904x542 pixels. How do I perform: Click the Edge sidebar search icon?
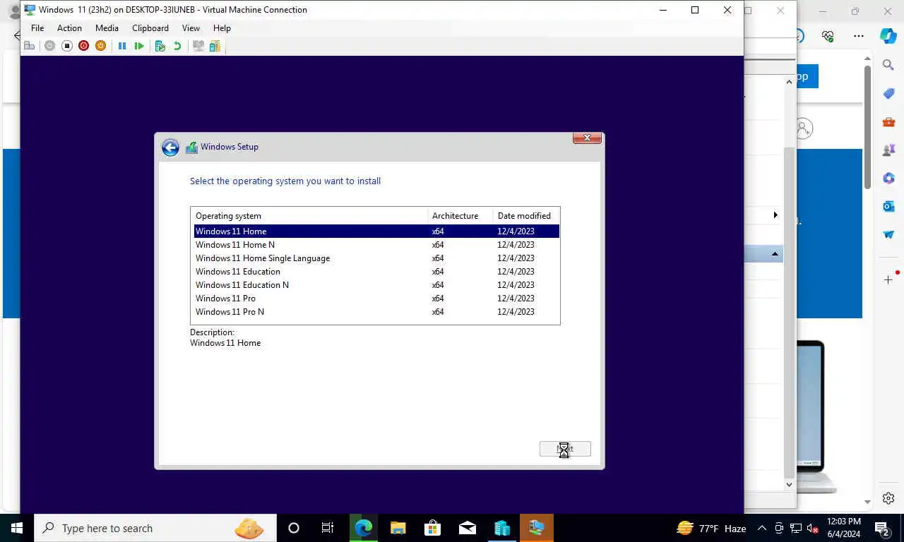[888, 65]
